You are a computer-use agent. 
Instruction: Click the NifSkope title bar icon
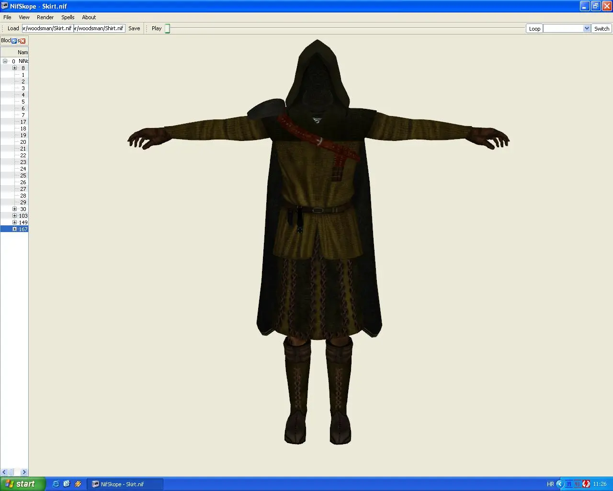click(x=4, y=6)
